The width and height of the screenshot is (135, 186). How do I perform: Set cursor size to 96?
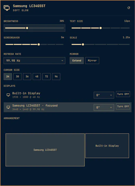pos(56,76)
